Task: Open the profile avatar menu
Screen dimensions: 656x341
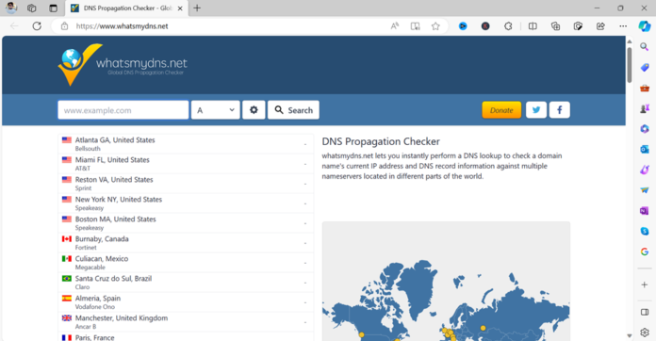Action: click(11, 8)
